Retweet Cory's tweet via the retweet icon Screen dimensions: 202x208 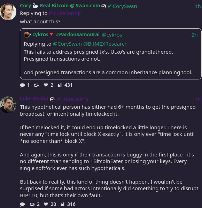coord(36,85)
